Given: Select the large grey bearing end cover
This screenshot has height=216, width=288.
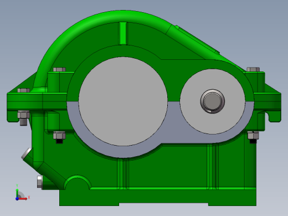Looking at the screenshot, I should (123, 101).
